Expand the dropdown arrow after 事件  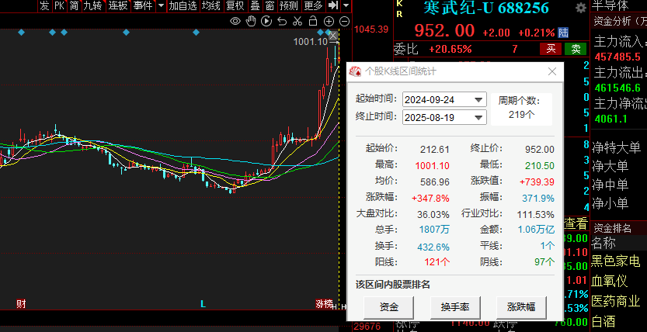click(161, 5)
